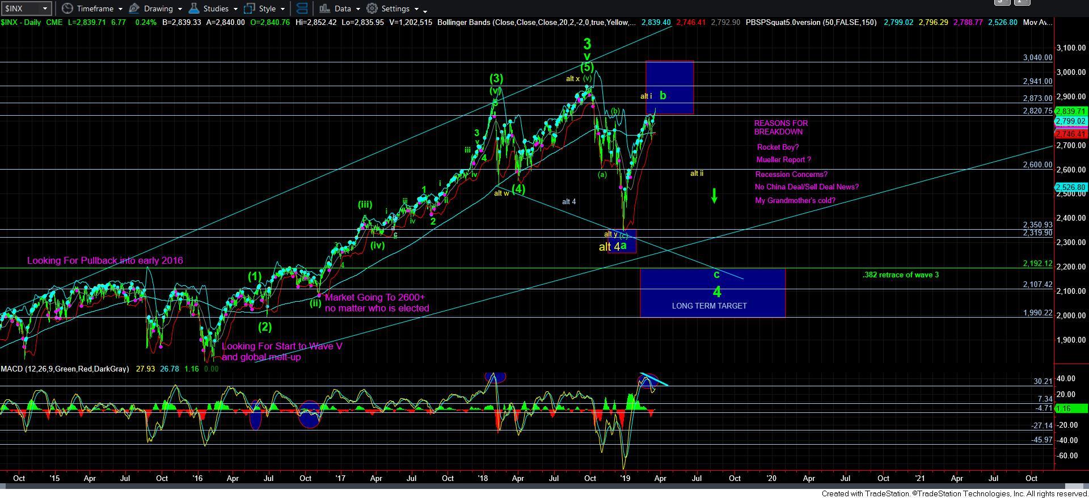Click the blue stacked-panels icon in toolbar
The width and height of the screenshot is (1089, 498).
[x=302, y=9]
